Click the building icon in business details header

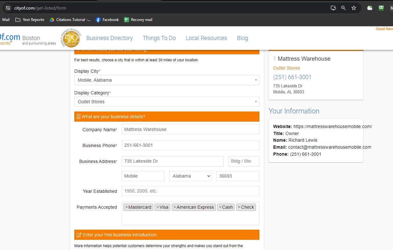tap(78, 117)
